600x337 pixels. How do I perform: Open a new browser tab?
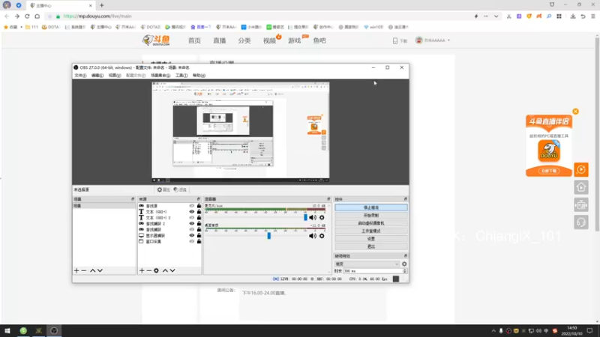click(102, 5)
